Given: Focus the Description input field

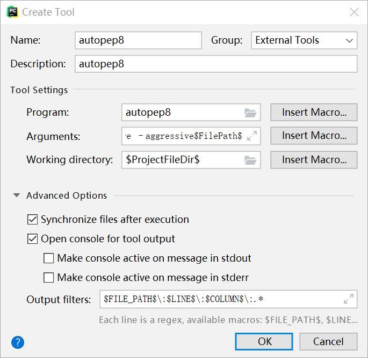Looking at the screenshot, I should (216, 64).
